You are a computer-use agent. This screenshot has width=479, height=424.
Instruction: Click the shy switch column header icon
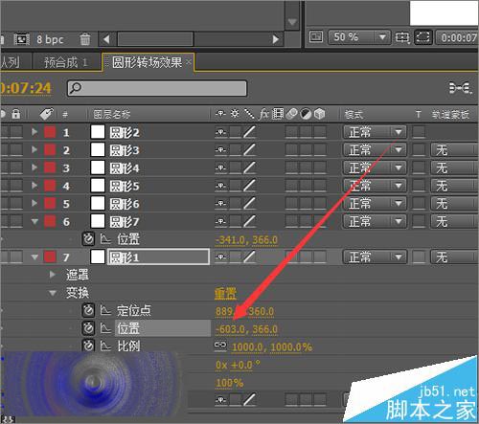[220, 114]
